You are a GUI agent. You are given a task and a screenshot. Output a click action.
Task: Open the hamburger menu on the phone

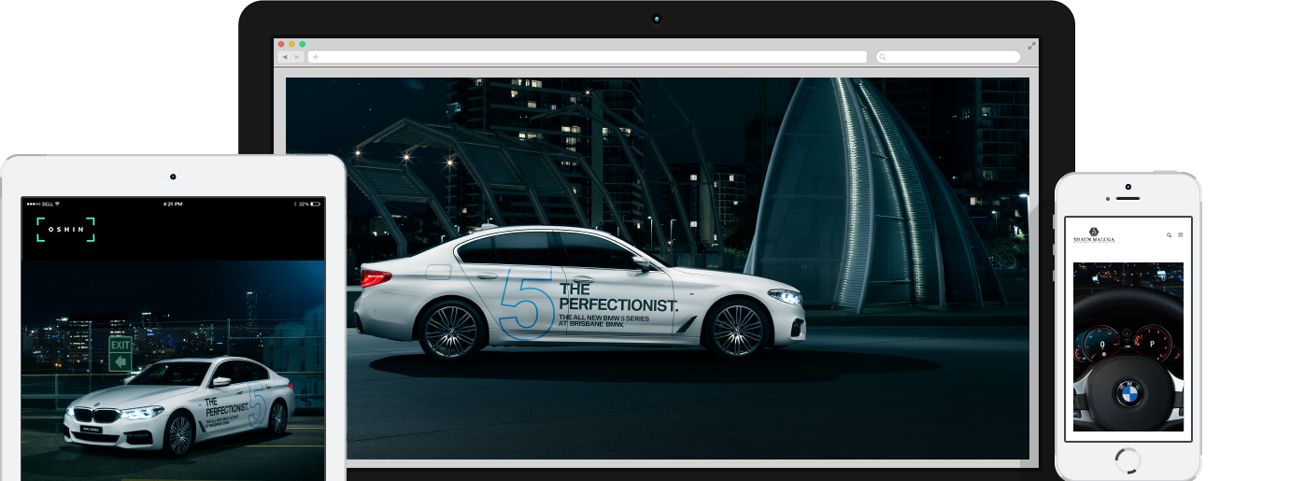click(x=1181, y=235)
